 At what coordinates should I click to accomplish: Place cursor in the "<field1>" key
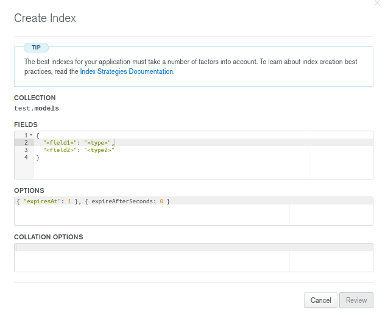[x=60, y=142]
